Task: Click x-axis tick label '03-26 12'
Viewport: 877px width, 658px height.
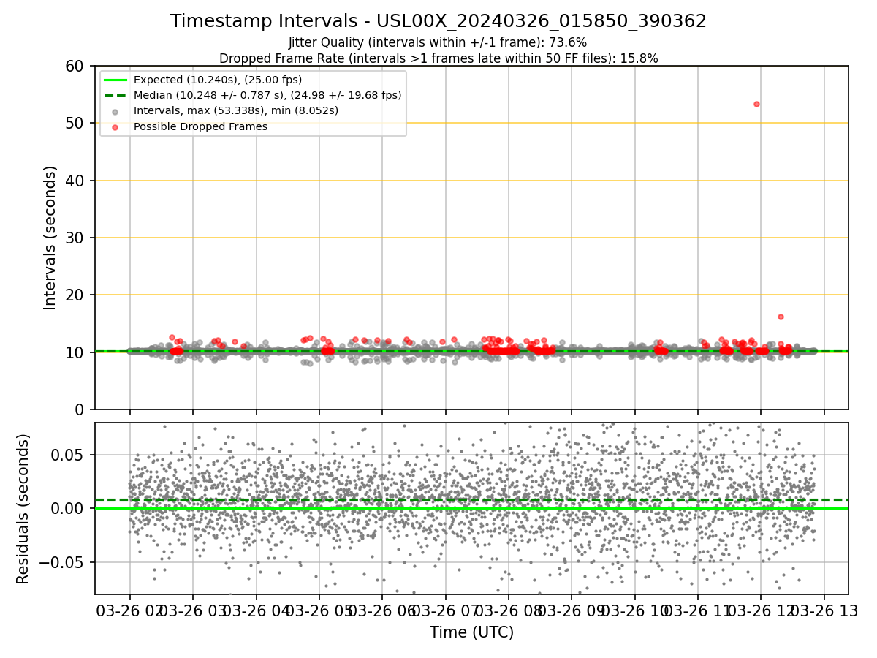Action: [x=760, y=610]
